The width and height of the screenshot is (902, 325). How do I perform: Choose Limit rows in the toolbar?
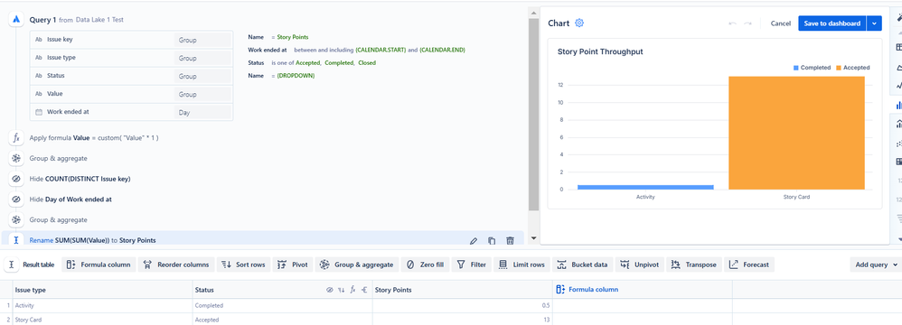coord(521,265)
